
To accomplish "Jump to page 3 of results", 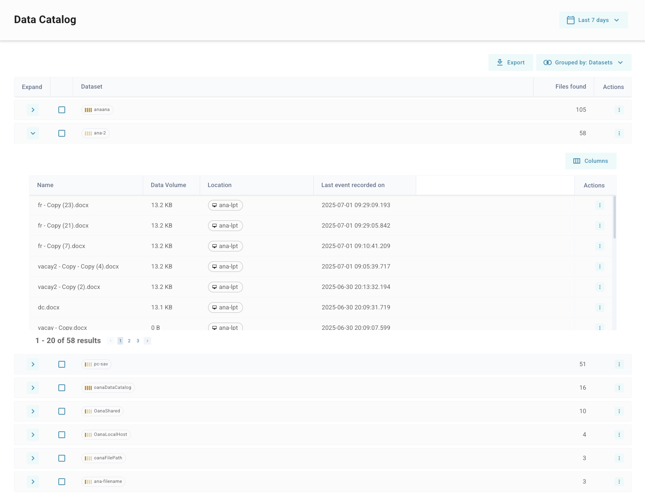I will tap(138, 341).
